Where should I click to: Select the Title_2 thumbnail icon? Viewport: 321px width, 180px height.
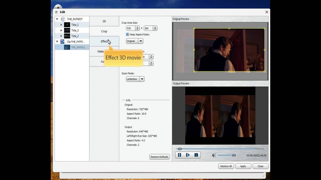pyautogui.click(x=67, y=36)
